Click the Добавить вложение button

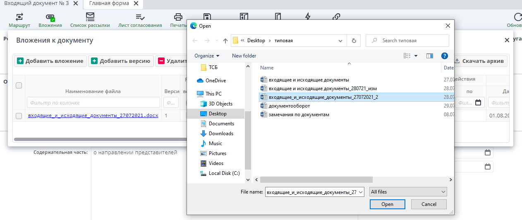50,61
